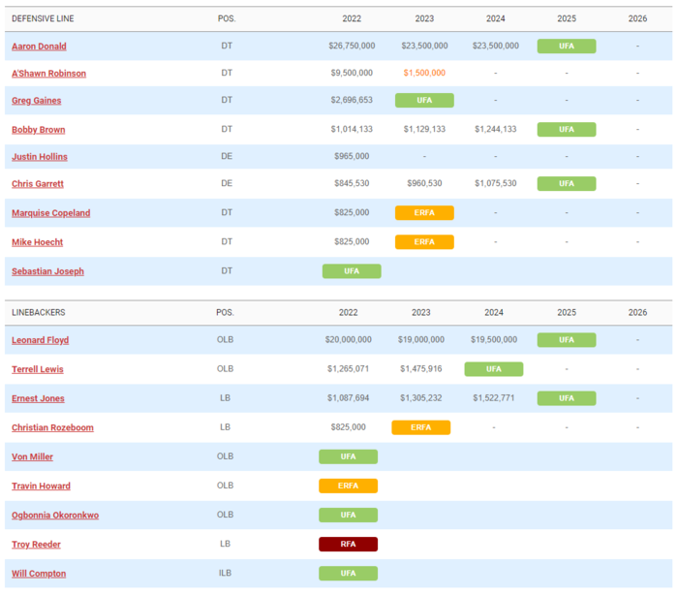The width and height of the screenshot is (678, 596).
Task: Select the $19,500,000 salary cell
Action: point(494,340)
